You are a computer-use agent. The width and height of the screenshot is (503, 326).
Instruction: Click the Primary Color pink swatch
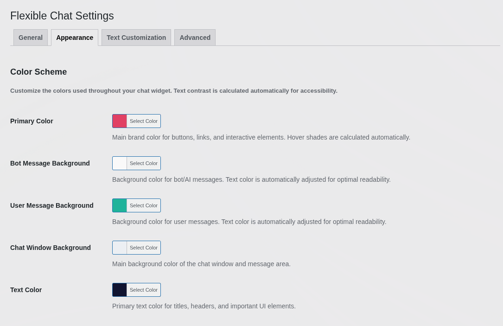click(x=119, y=121)
